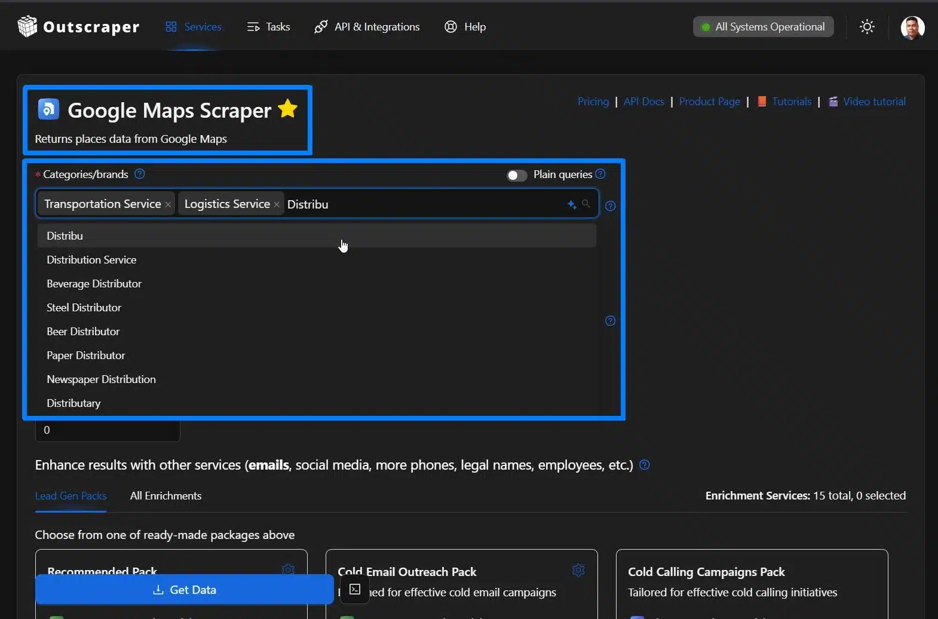Open the Tasks menu
The image size is (938, 619).
point(269,27)
